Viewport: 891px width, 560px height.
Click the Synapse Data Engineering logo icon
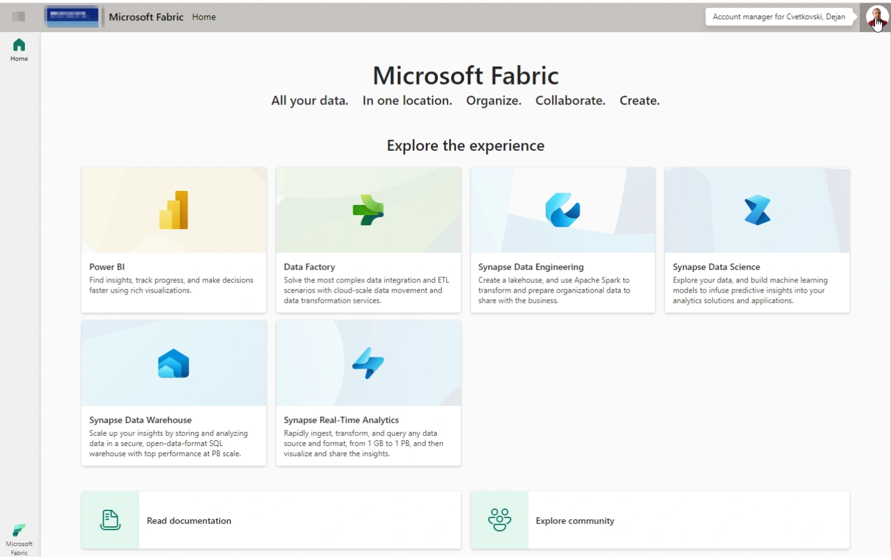[563, 210]
